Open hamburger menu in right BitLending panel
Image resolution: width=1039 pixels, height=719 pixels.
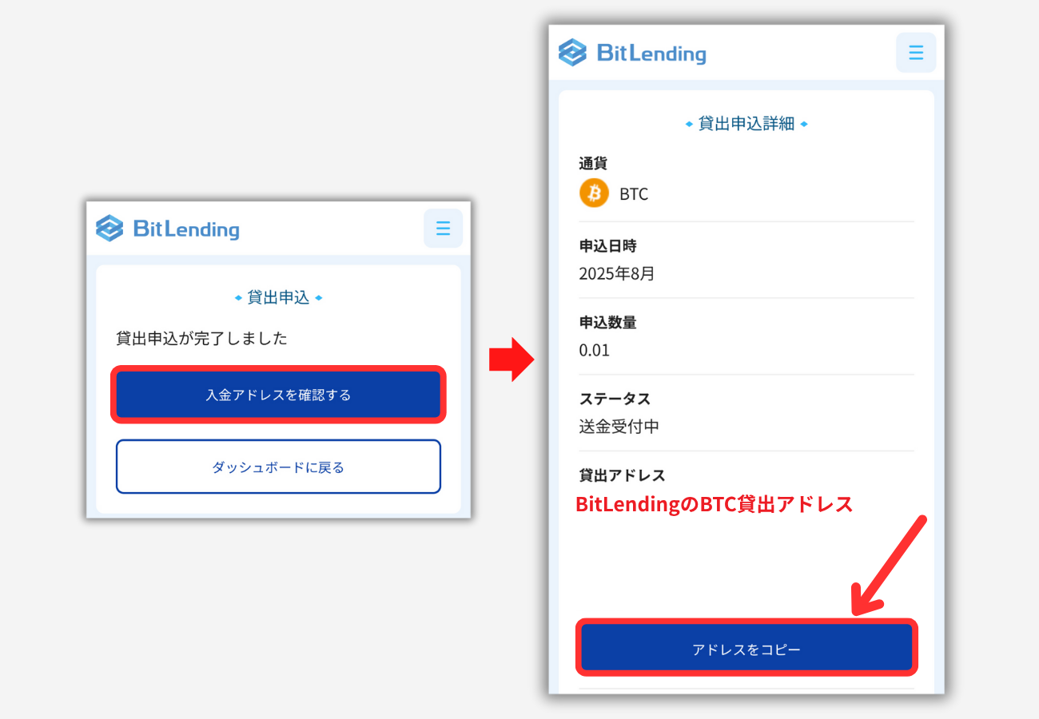tap(916, 53)
